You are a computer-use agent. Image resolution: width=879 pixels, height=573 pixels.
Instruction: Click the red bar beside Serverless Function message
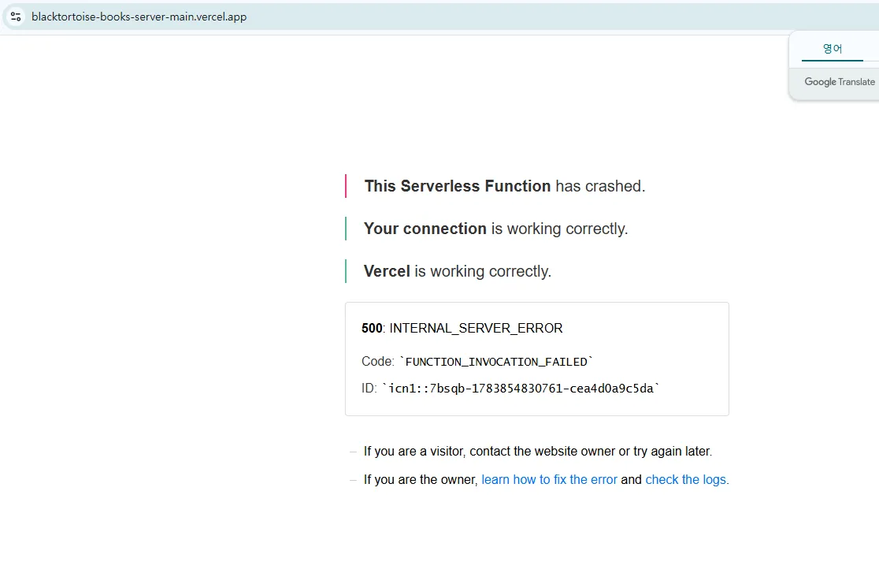[346, 186]
